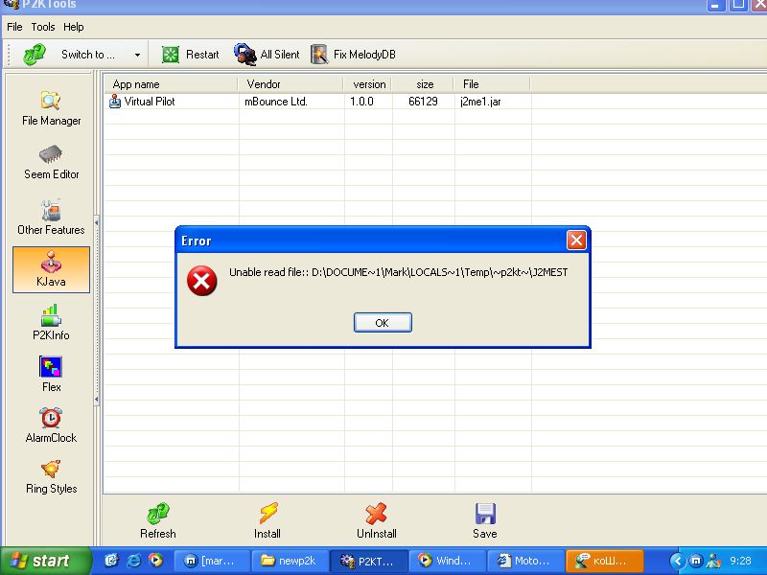The height and width of the screenshot is (575, 767).
Task: Open the Ring Styles section
Action: coord(51,476)
